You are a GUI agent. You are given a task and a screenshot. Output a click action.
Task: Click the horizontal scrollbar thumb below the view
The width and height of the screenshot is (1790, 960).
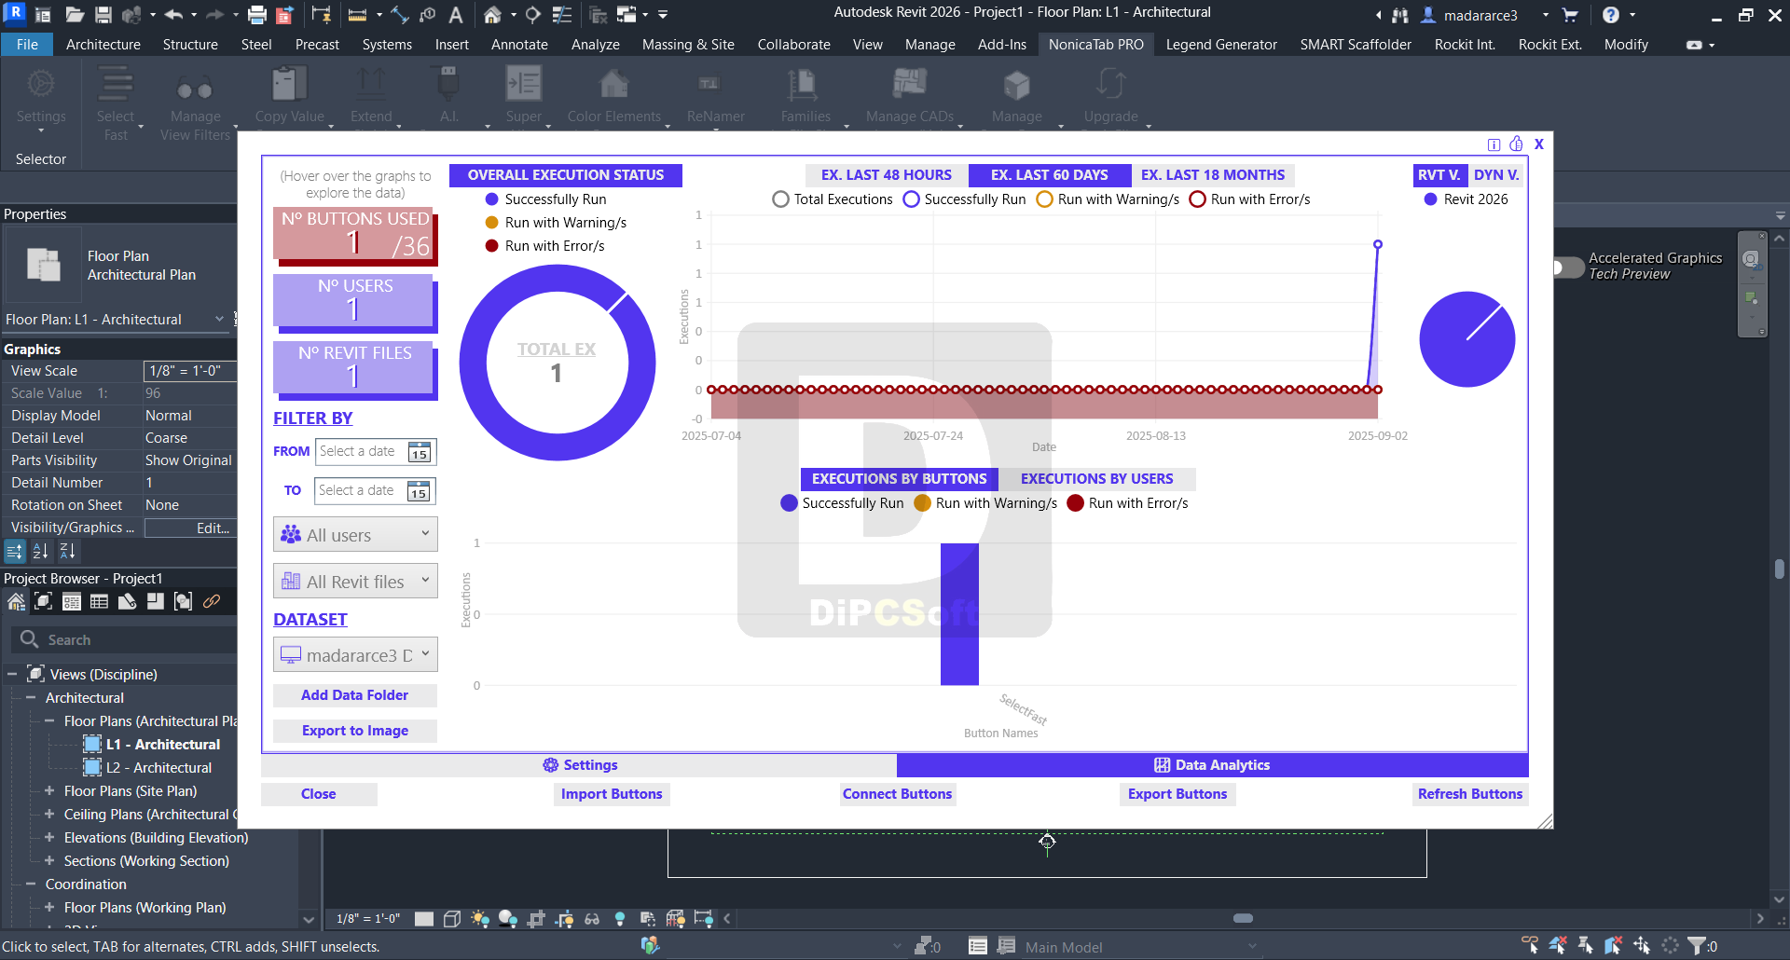(1243, 918)
